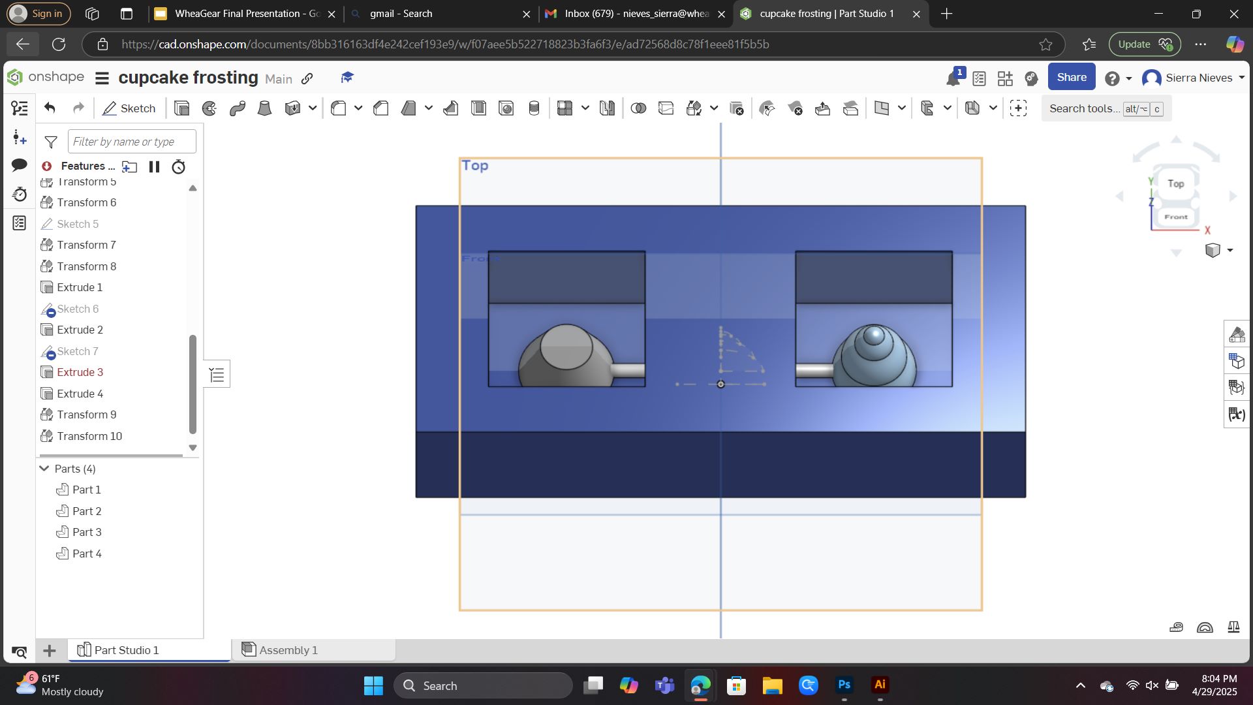Select the Loft tool icon
Screen dimensions: 1253x705
(264, 108)
